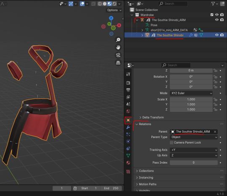
Task: Toggle show overlays button
Action: click(x=82, y=4)
